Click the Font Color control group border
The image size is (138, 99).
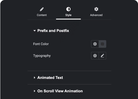pyautogui.click(x=99, y=44)
